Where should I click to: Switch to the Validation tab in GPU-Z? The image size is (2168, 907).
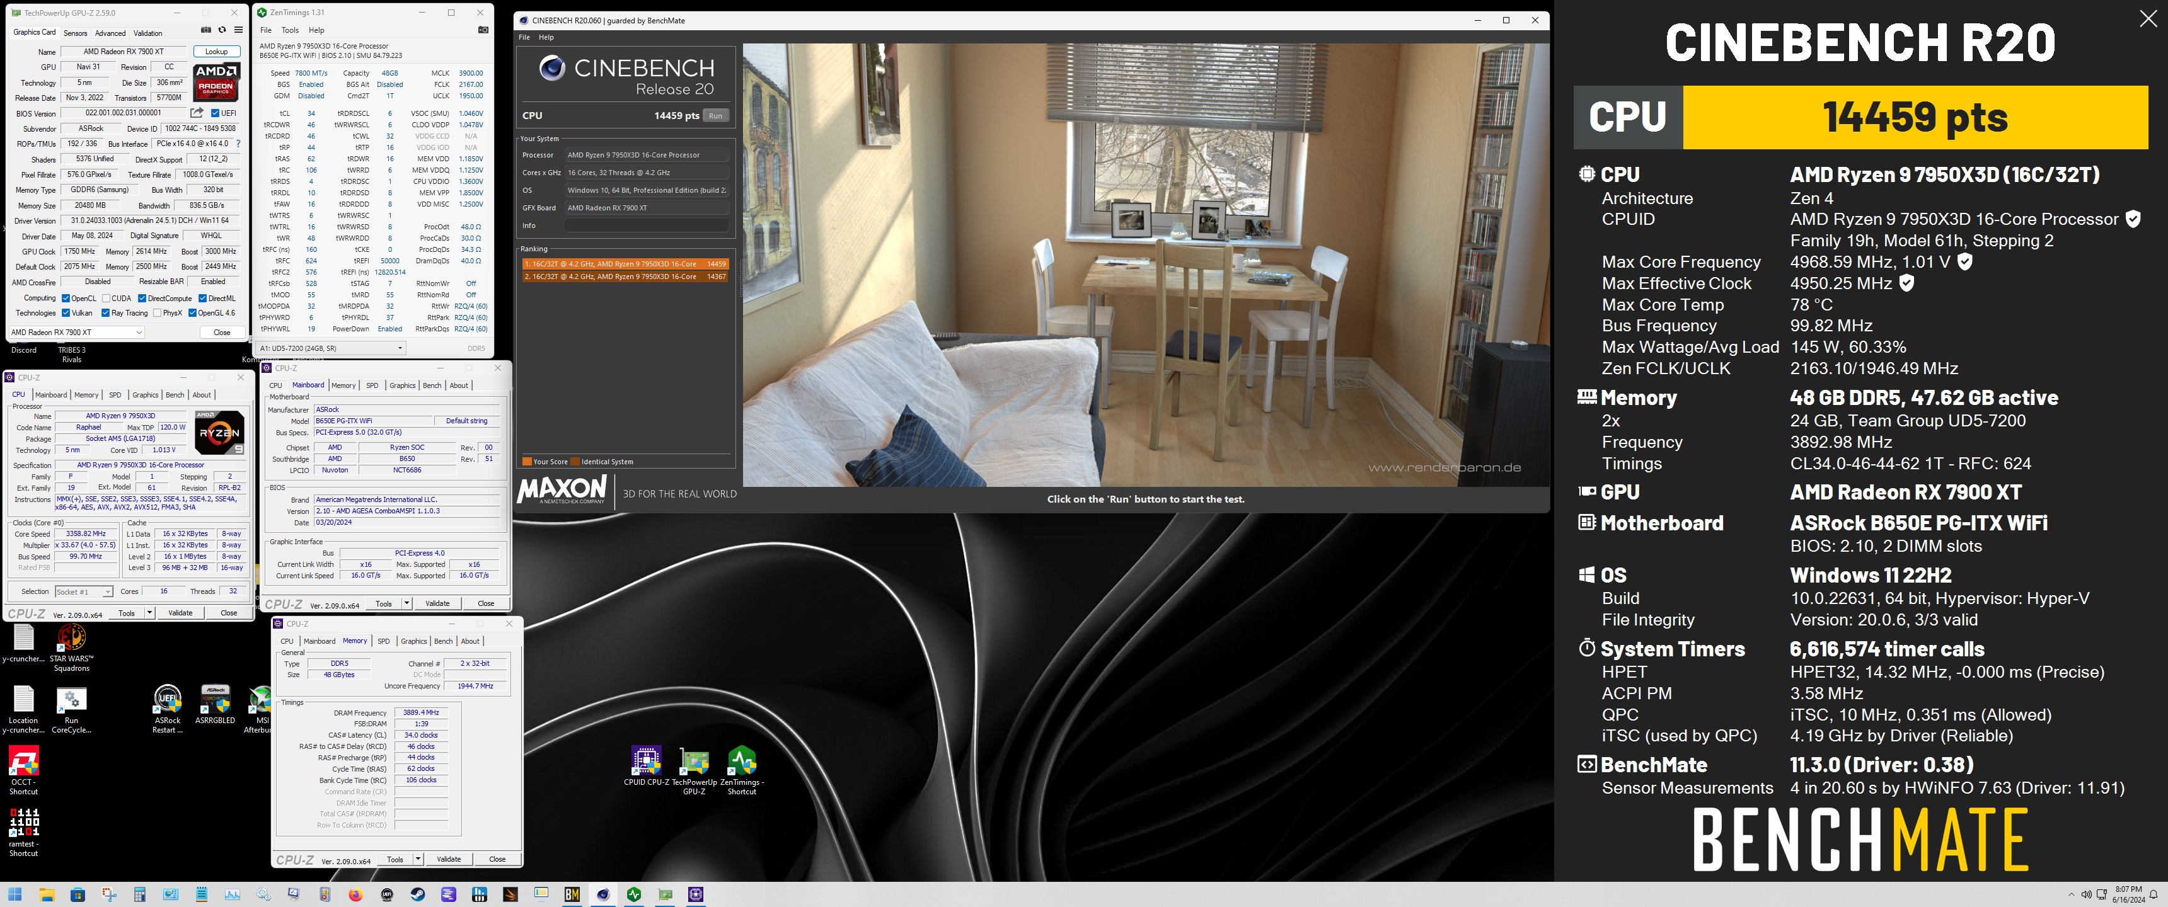click(148, 33)
